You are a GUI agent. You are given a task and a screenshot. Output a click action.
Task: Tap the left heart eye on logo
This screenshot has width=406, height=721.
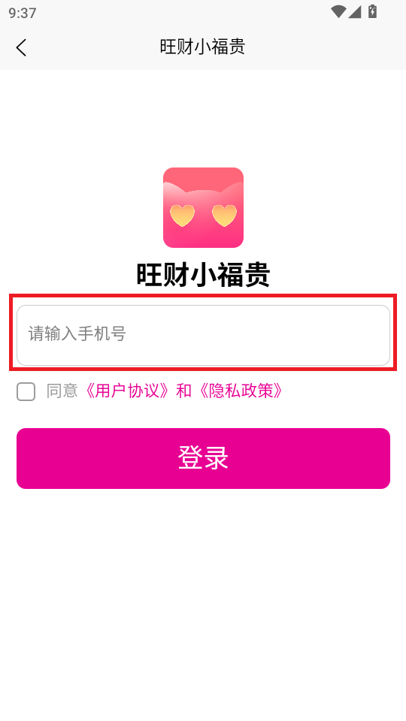tap(182, 216)
